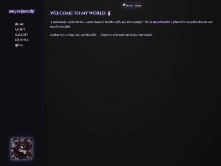Click the 'A melancholic digital shrine' sentence

(97, 22)
